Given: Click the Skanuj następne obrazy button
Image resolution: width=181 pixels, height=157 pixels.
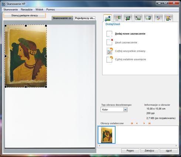Looking at the screenshot, I should [x=25, y=15].
